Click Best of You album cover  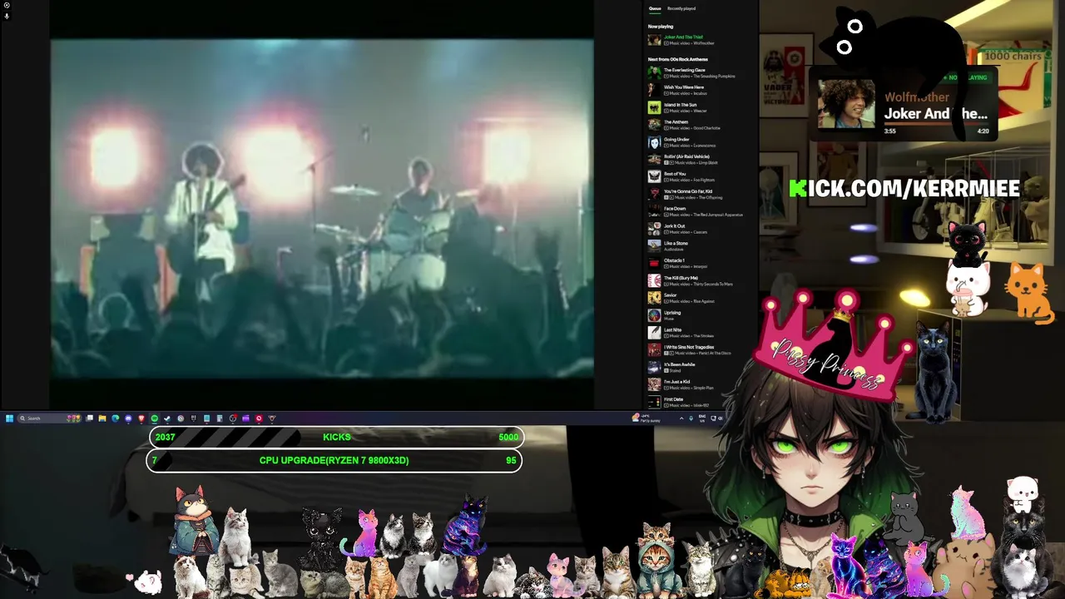(x=654, y=176)
